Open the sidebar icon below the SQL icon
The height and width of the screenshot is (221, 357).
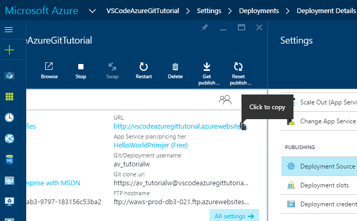(x=9, y=181)
